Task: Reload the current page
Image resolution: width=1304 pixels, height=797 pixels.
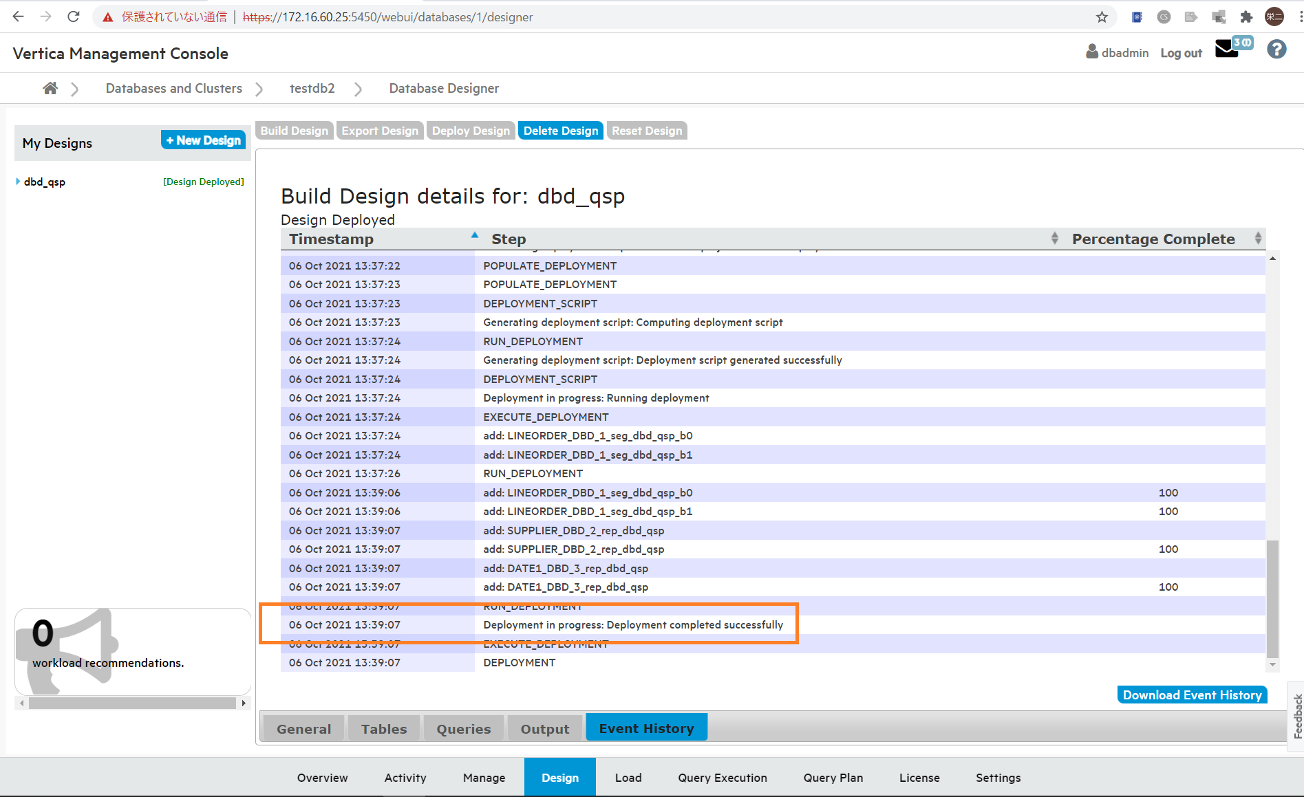Action: [74, 17]
